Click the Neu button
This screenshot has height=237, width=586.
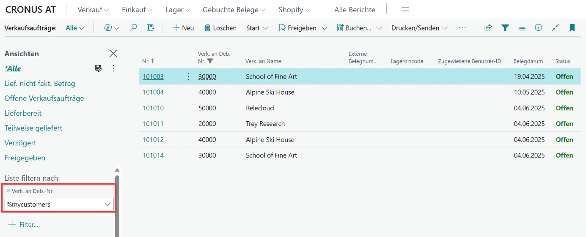point(183,28)
